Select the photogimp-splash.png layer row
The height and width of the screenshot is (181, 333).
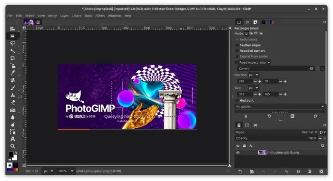(x=281, y=152)
